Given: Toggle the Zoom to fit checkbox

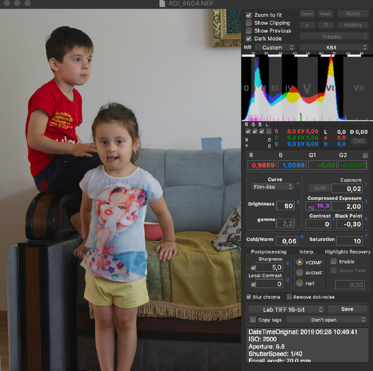Looking at the screenshot, I should 249,15.
